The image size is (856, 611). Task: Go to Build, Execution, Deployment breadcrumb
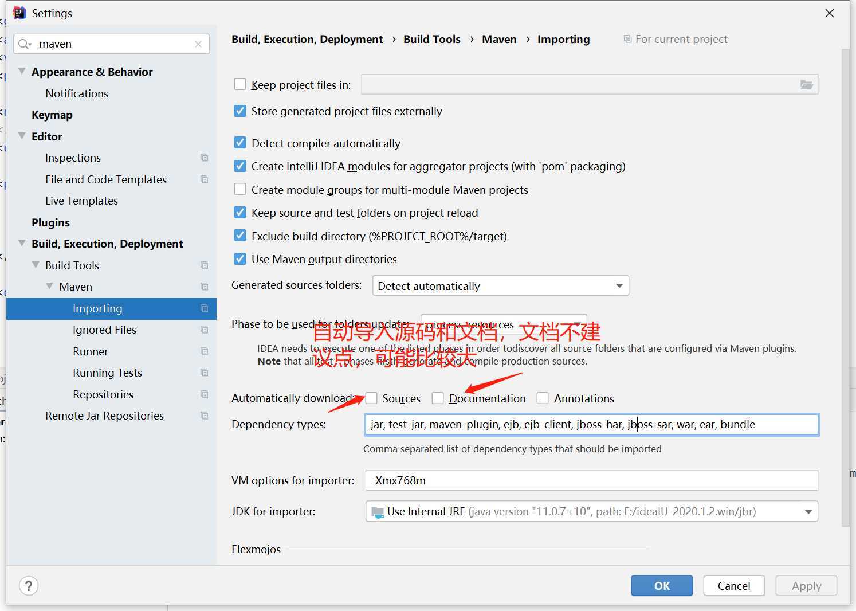coord(307,39)
